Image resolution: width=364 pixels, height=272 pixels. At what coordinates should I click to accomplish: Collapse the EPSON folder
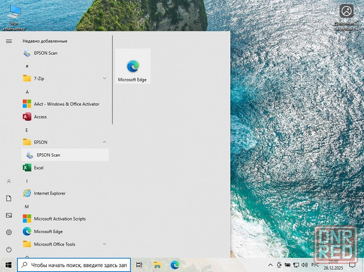pyautogui.click(x=104, y=142)
